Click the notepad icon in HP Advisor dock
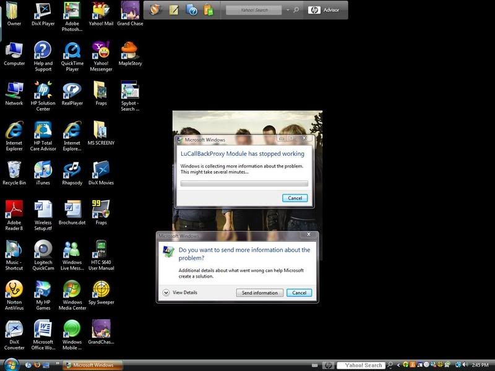 click(x=174, y=10)
